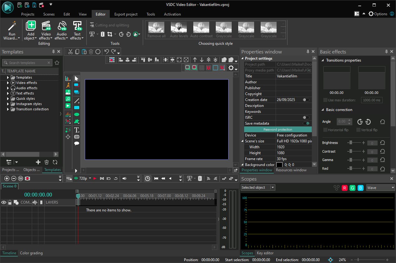The image size is (396, 263).
Task: Open the Export project tab
Action: (126, 14)
